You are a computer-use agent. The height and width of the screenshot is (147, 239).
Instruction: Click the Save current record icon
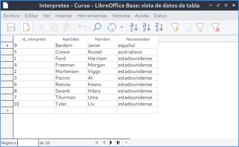11,28
